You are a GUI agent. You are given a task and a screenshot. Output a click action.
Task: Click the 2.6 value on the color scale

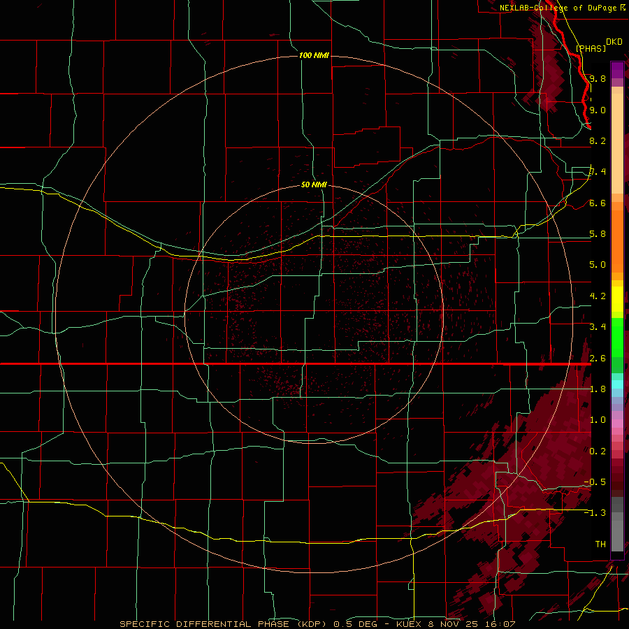click(598, 358)
